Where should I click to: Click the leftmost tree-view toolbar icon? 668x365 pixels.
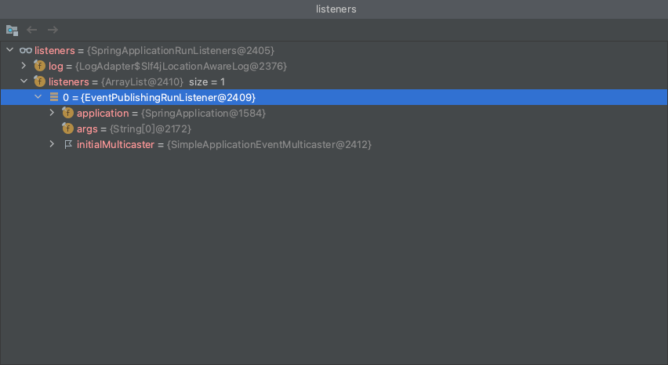tap(12, 30)
